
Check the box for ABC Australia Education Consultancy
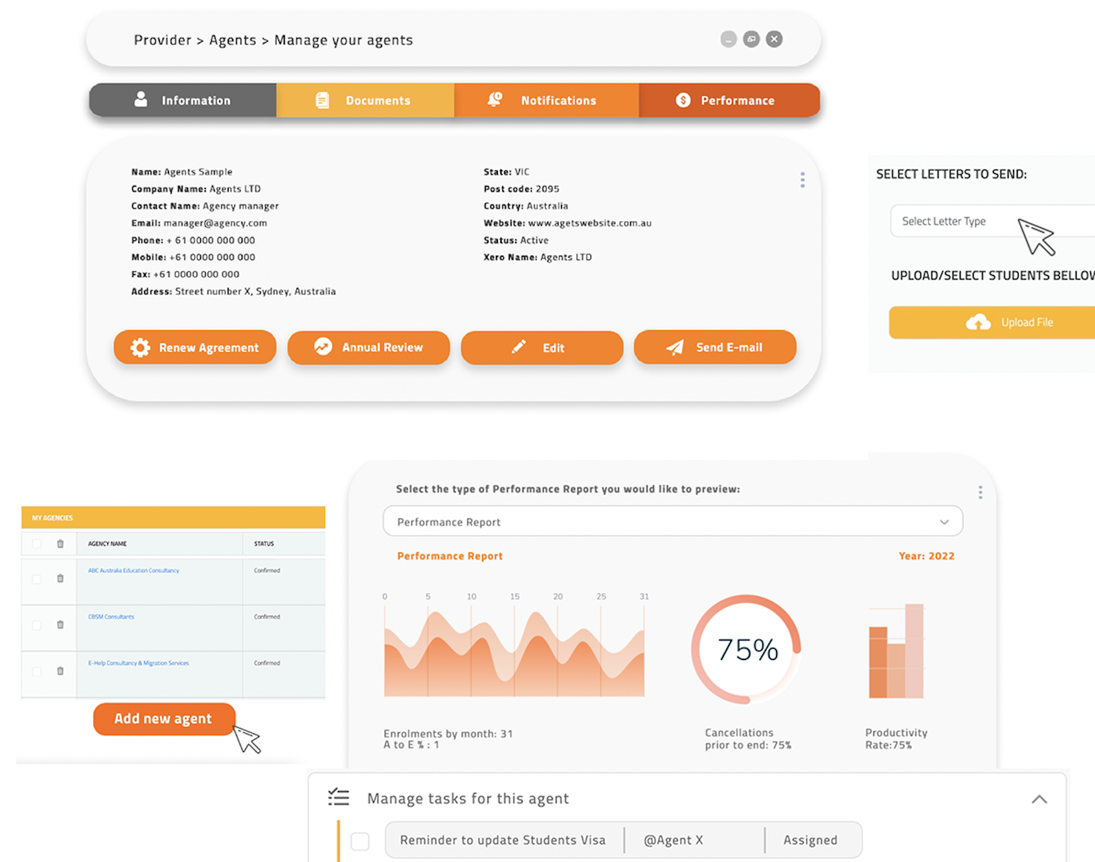tap(37, 579)
